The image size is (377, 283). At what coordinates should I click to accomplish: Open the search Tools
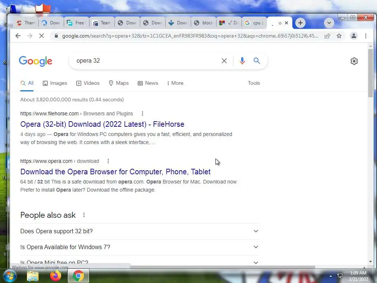[254, 83]
